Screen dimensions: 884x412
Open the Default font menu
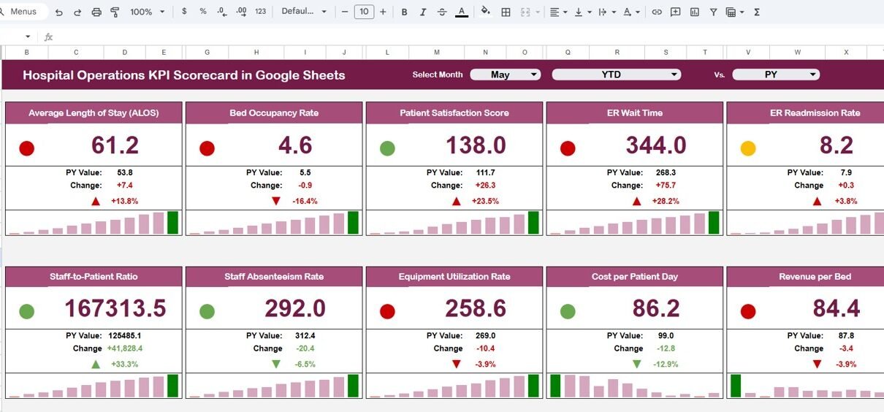click(x=304, y=12)
